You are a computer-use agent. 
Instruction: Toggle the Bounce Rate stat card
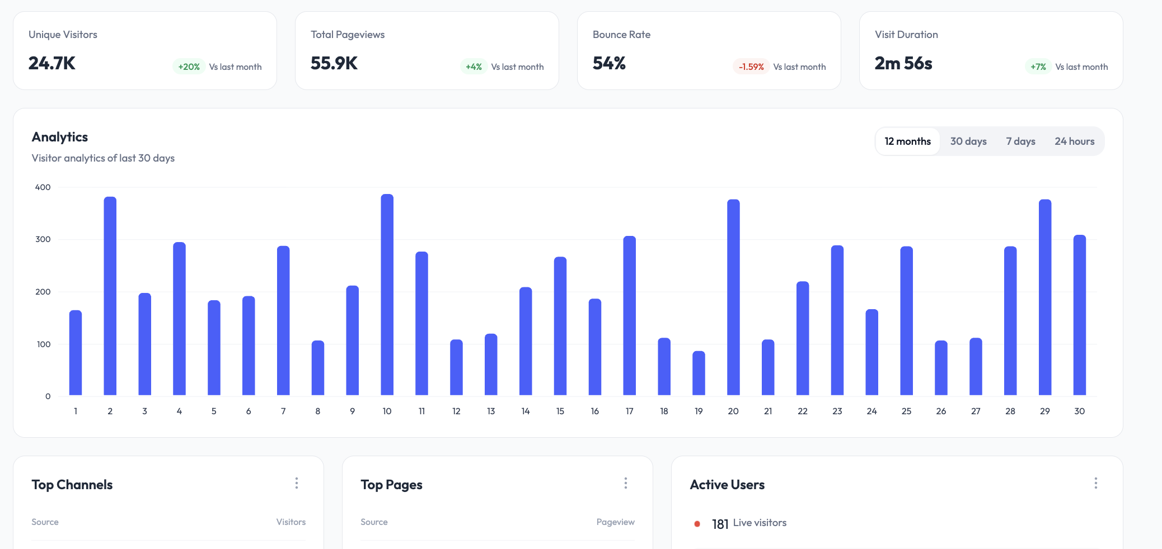pyautogui.click(x=708, y=50)
